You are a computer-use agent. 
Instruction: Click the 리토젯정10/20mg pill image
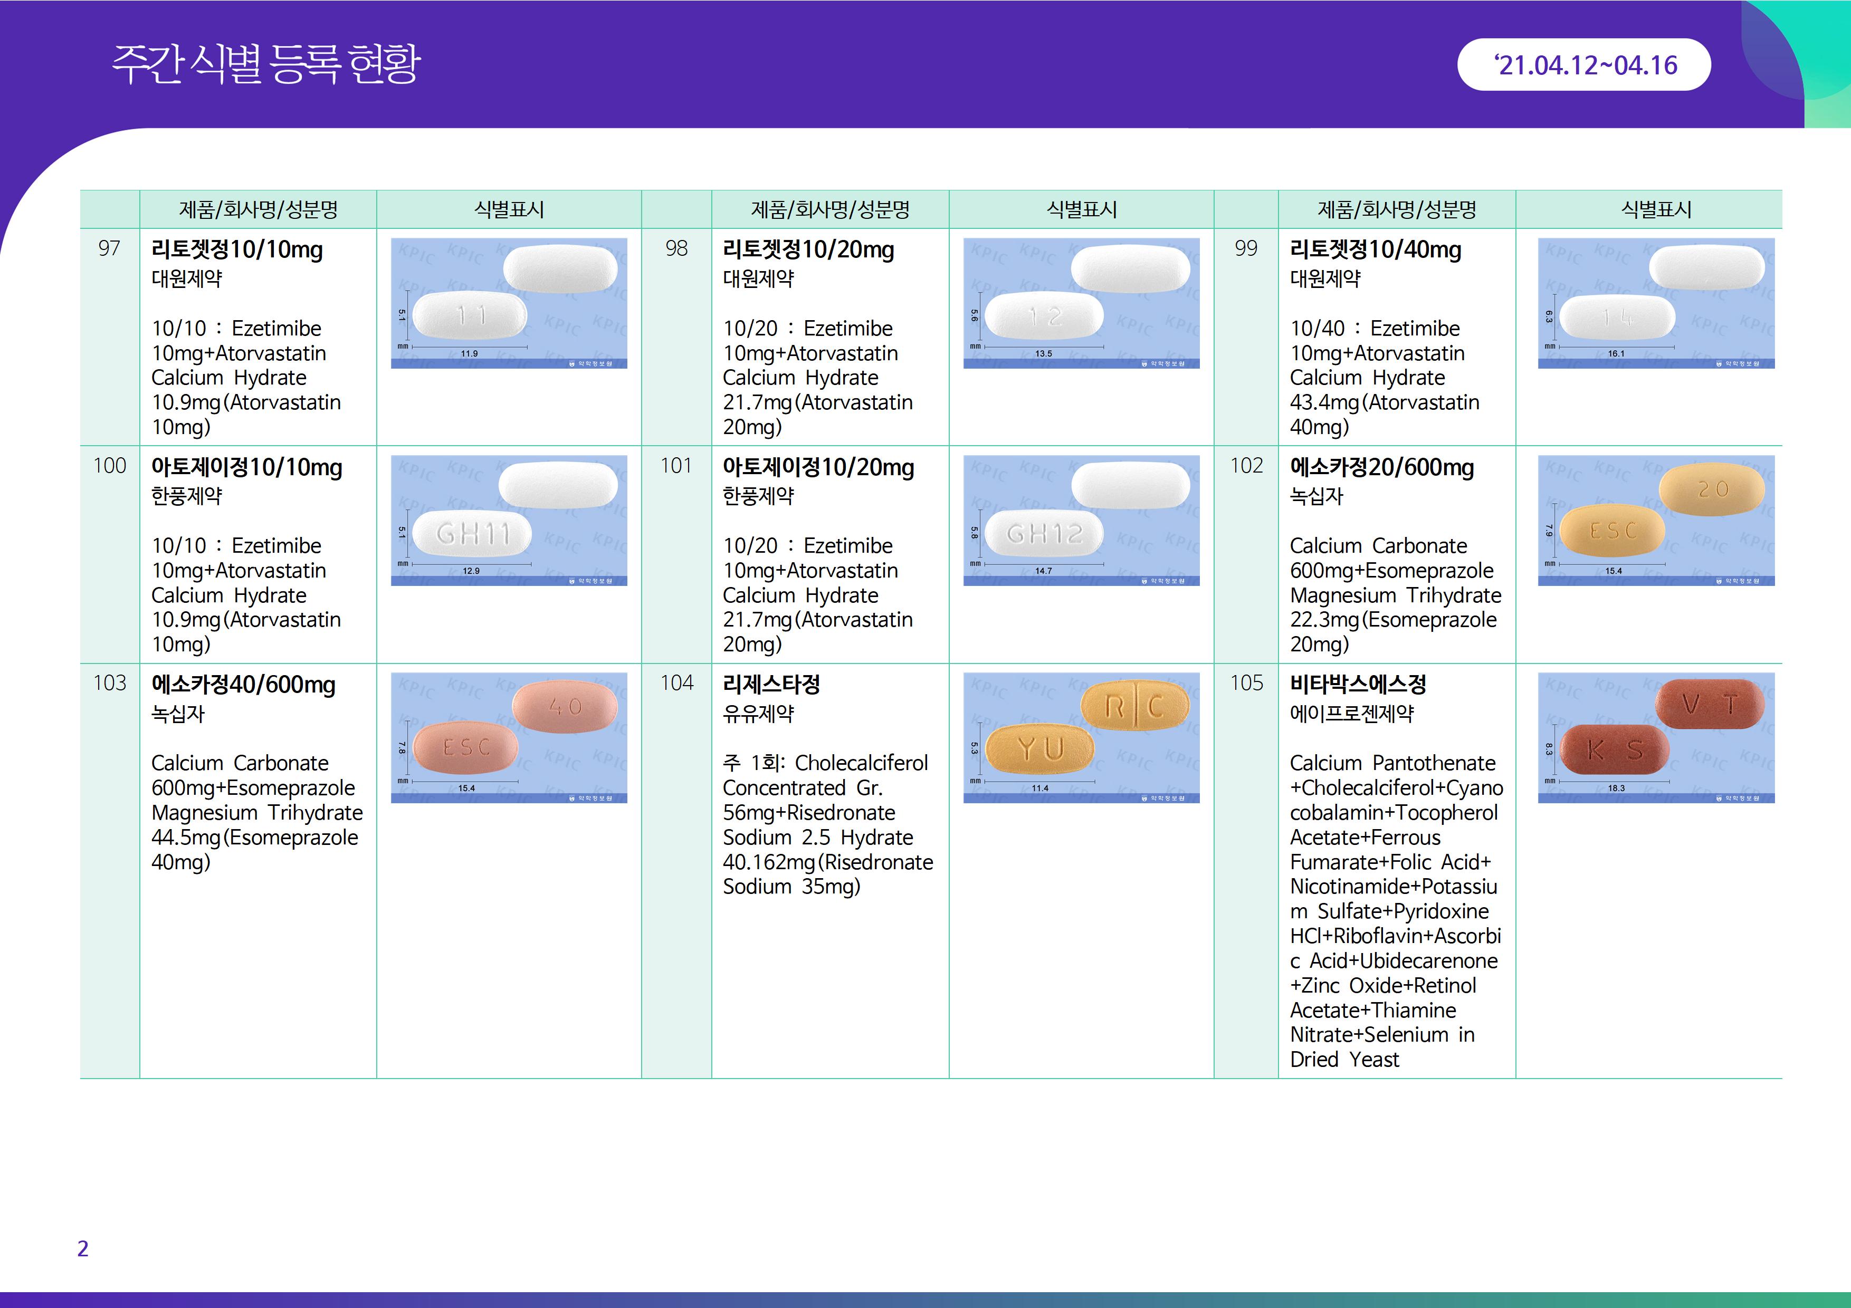[x=1081, y=303]
